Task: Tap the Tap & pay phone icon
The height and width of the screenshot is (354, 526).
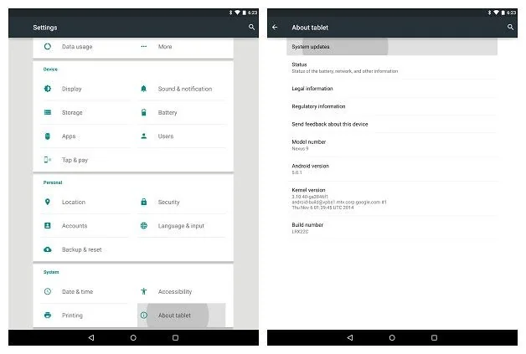Action: [48, 160]
